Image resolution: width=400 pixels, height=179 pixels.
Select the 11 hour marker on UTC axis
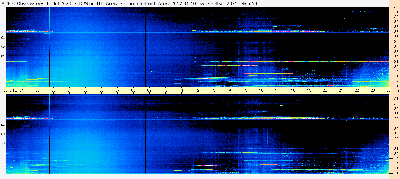click(x=181, y=90)
